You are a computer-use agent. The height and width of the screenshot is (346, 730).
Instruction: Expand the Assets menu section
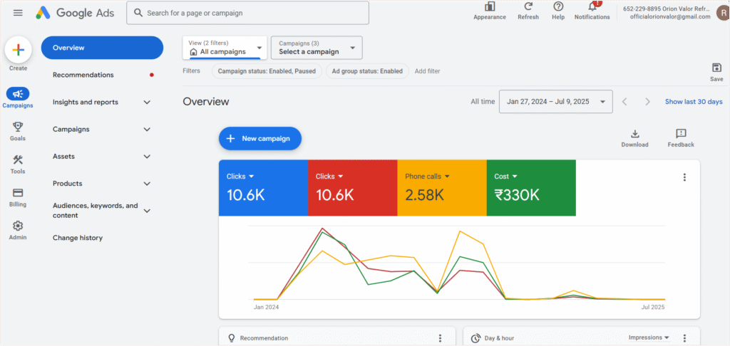pos(102,157)
